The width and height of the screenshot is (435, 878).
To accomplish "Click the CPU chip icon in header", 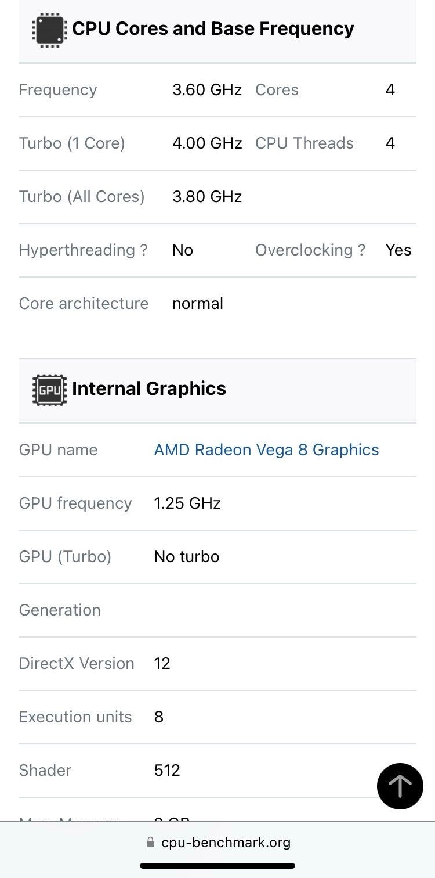I will (x=49, y=29).
